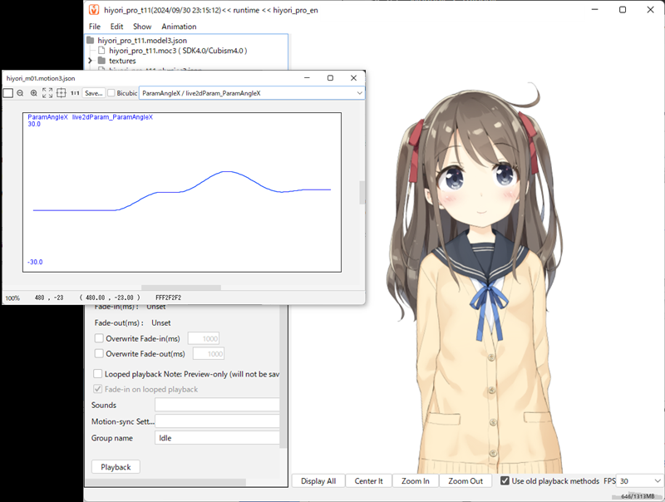Click the Display All button
Screen dimensions: 665x502
coord(318,481)
